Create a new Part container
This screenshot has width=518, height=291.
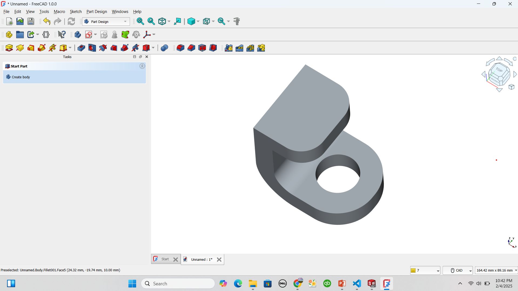click(9, 35)
